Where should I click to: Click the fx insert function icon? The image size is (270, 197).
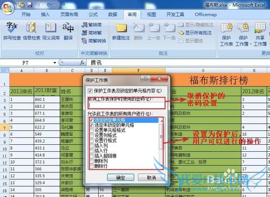[82, 62]
